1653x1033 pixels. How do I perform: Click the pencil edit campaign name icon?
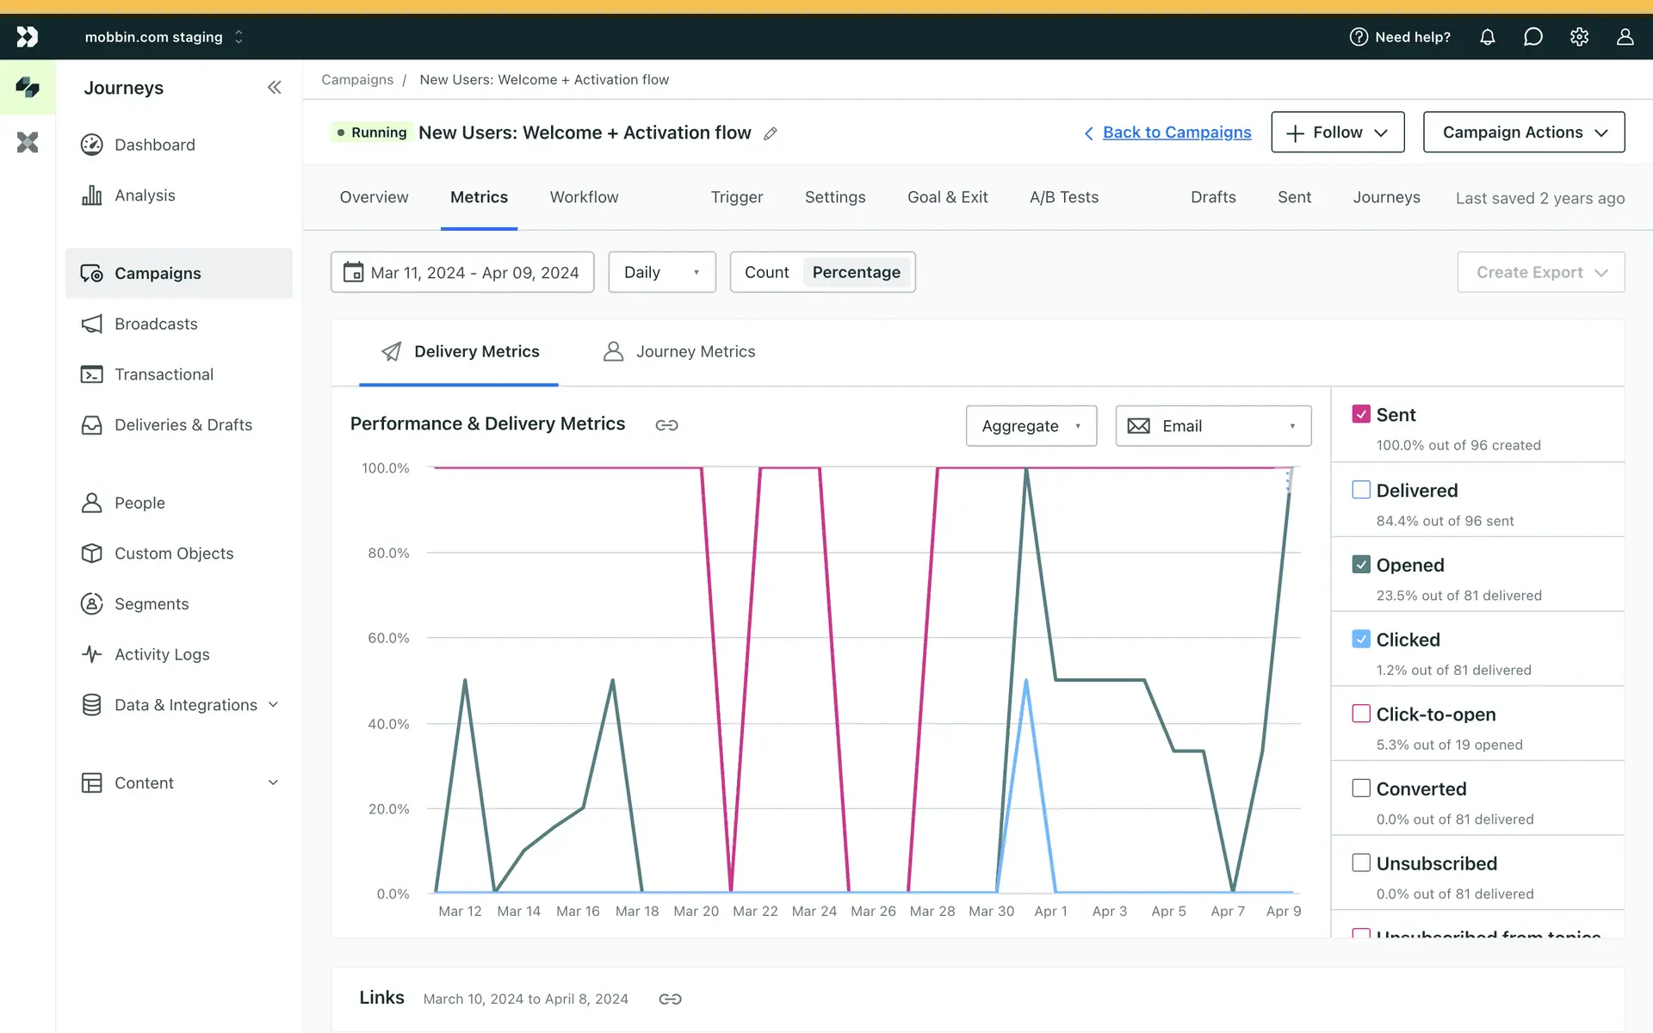coord(771,133)
